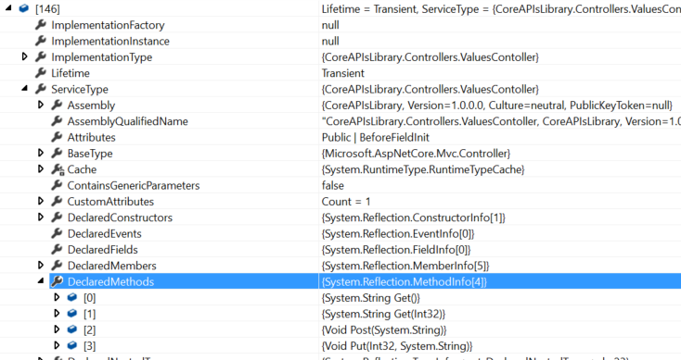Click the wrench icon beside DeclaredConstructors
Image resolution: width=681 pixels, height=360 pixels.
point(57,217)
